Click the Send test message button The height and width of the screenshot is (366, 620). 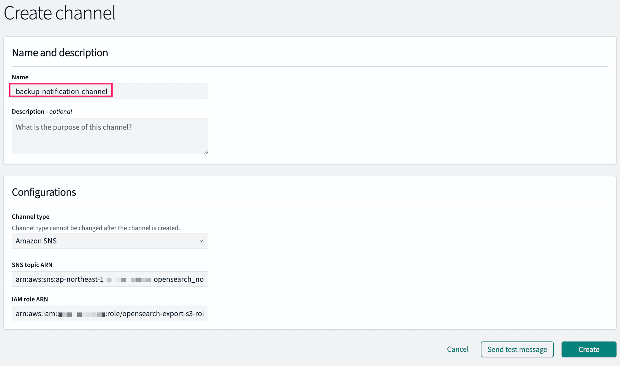pyautogui.click(x=517, y=349)
